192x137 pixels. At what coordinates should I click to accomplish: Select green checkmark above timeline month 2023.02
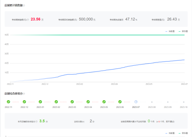(x=56, y=102)
